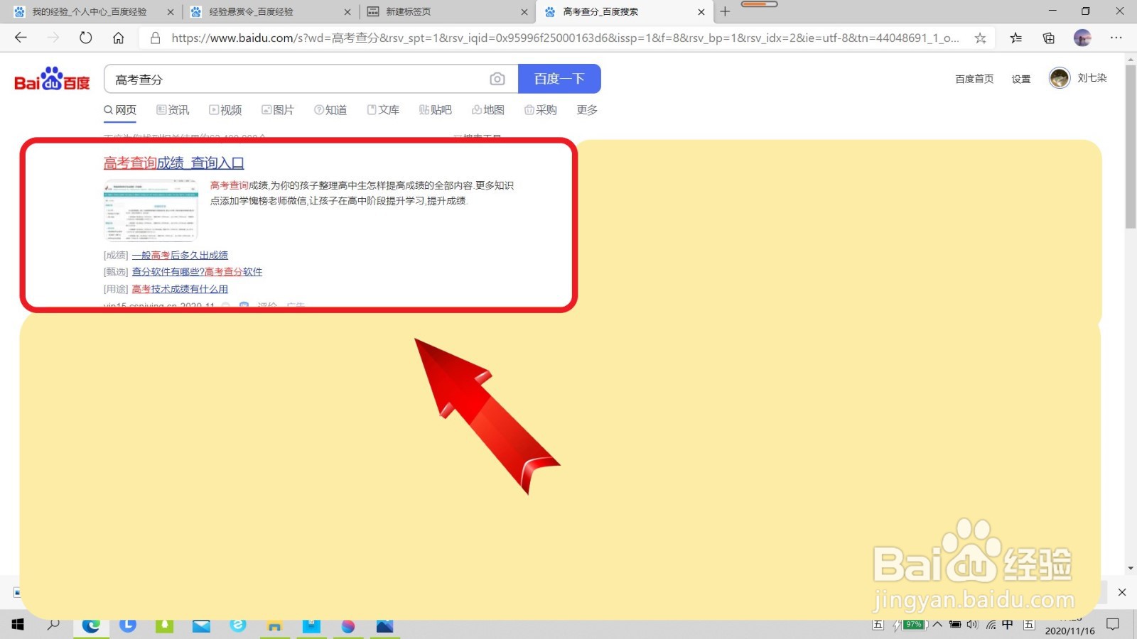Image resolution: width=1137 pixels, height=639 pixels.
Task: Open the Mail app in taskbar
Action: point(201,626)
